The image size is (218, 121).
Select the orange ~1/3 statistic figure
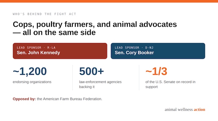(x=156, y=71)
